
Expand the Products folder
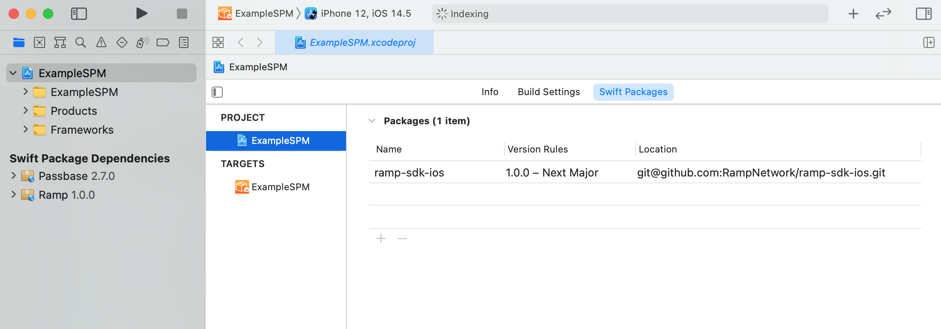point(25,111)
